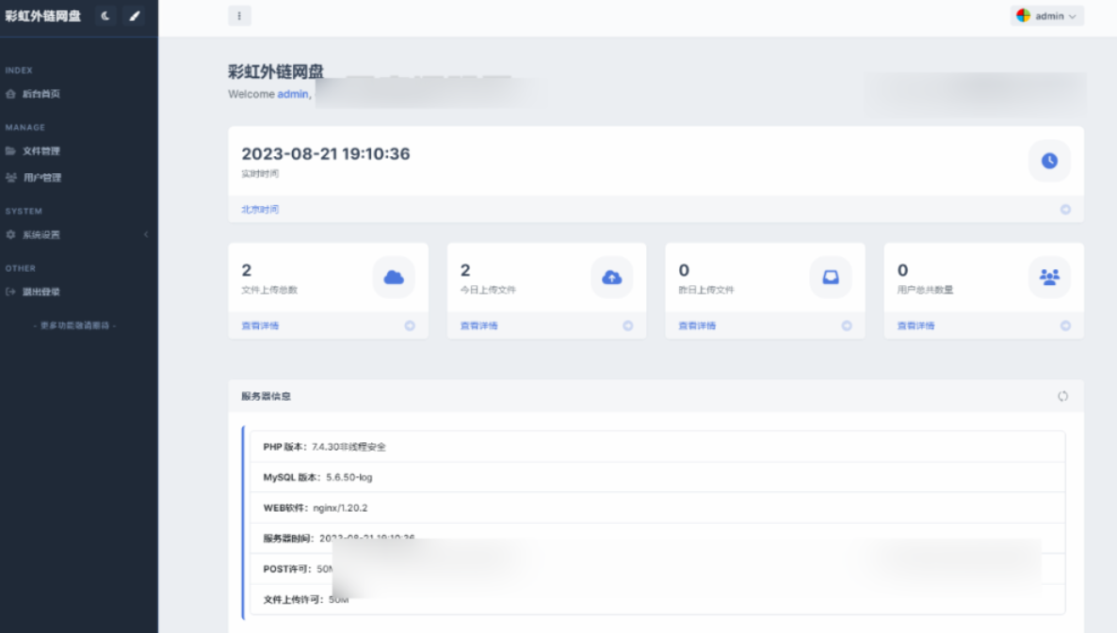Click the 用户总共数量 label
Screen dimensions: 1117x633
point(925,291)
